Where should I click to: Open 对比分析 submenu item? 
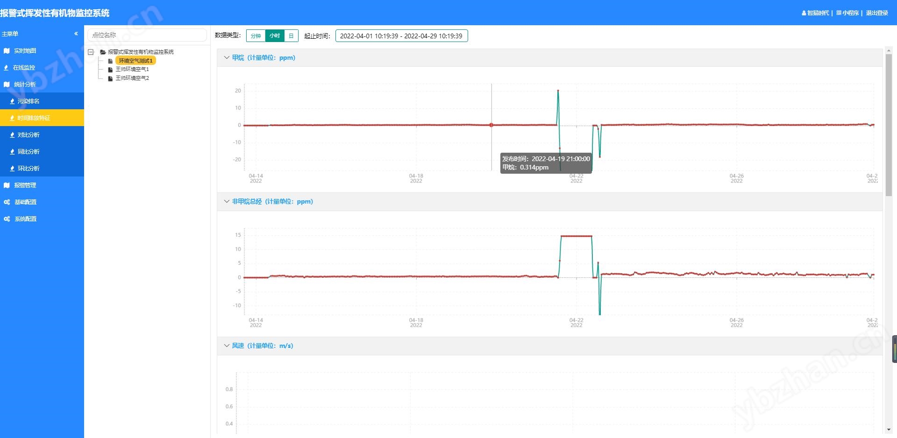[x=42, y=135]
